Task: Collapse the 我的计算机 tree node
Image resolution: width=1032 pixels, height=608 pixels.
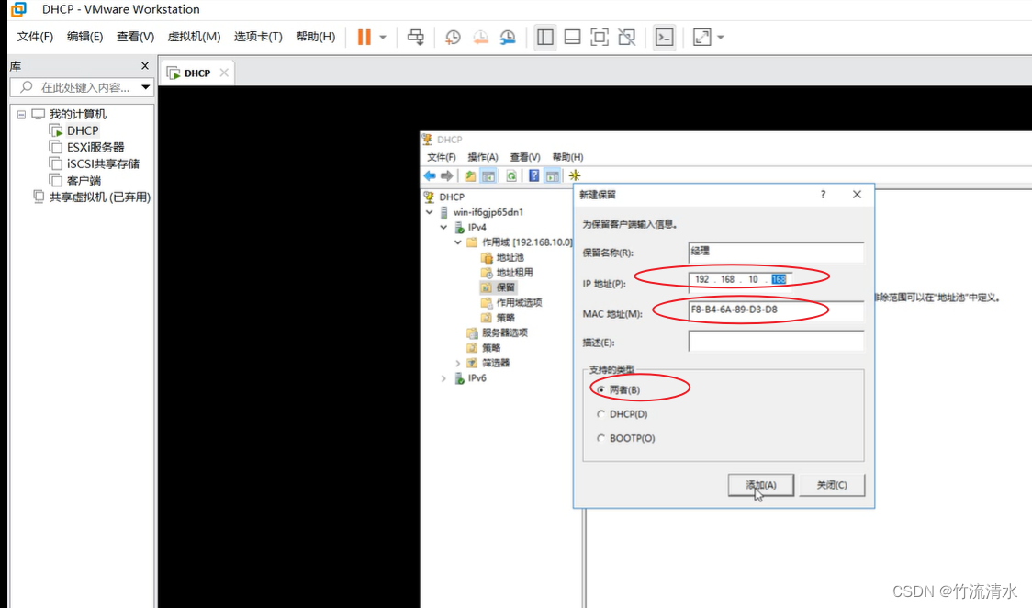Action: 21,115
